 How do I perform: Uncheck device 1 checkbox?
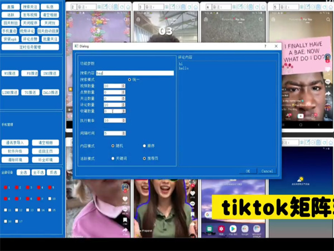[6, 187]
